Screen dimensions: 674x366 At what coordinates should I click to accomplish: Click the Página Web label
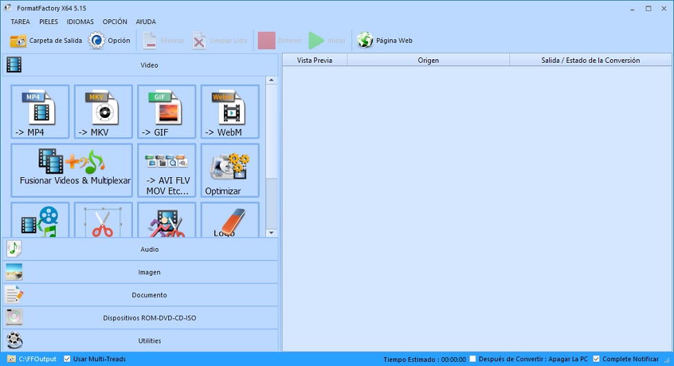394,41
